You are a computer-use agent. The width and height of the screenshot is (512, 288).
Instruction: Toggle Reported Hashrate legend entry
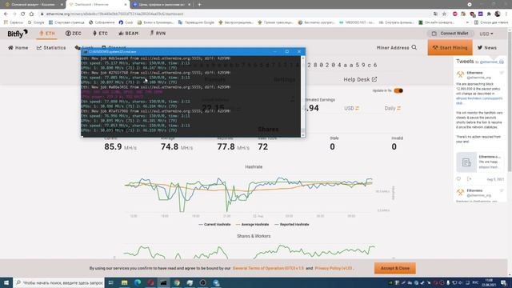pyautogui.click(x=291, y=224)
